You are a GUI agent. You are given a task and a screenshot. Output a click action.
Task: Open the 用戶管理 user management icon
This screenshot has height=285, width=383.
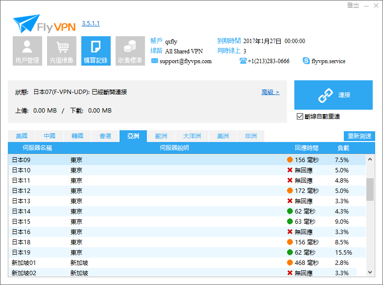27,51
